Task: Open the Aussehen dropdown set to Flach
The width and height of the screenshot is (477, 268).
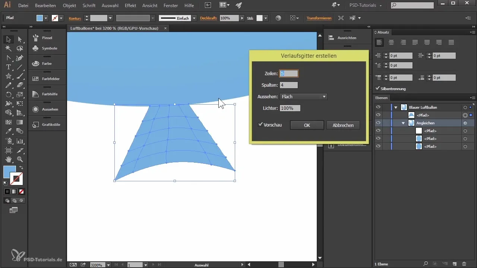Action: [x=303, y=97]
